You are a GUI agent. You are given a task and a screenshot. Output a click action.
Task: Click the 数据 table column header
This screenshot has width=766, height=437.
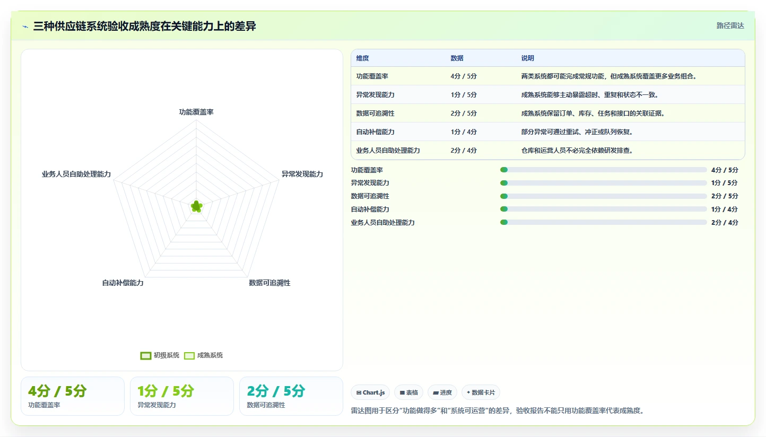(457, 58)
